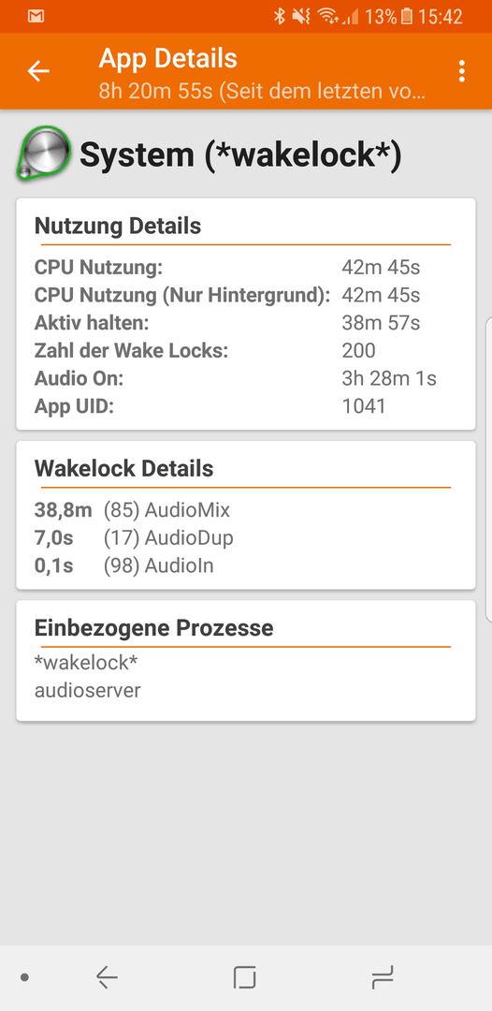Tap the battery status icon
This screenshot has height=1011, width=492.
[x=406, y=17]
